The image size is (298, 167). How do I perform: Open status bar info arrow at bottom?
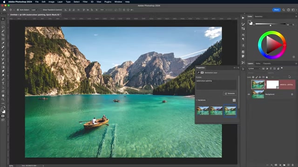click(43, 166)
